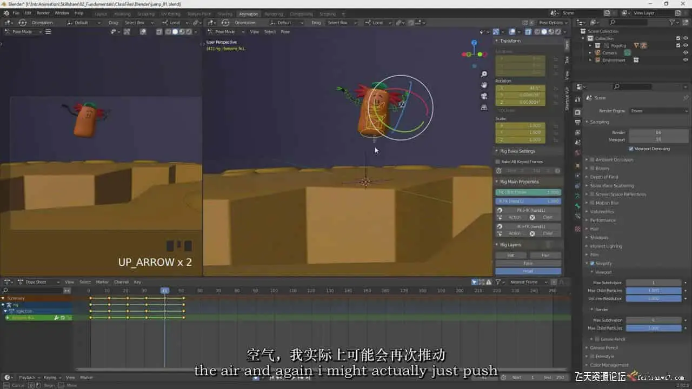The image size is (692, 389).
Task: Click Action button under FK->IK (hand.L)
Action: tap(514, 217)
